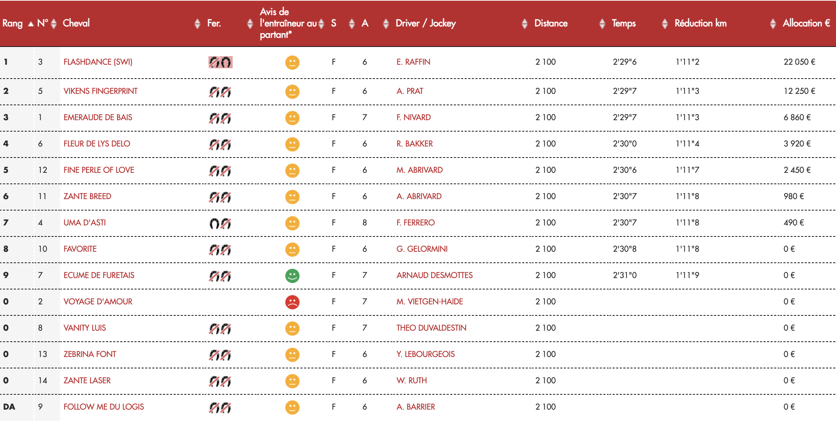Click the neutral face icon for ZANTE BREED

pos(292,197)
